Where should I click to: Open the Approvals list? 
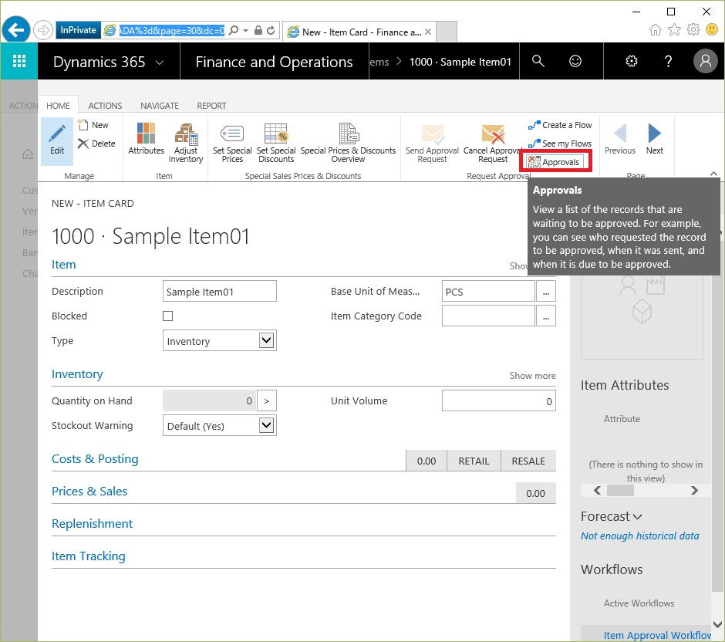point(555,162)
